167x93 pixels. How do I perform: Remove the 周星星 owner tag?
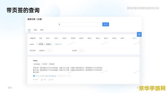tap(51, 44)
